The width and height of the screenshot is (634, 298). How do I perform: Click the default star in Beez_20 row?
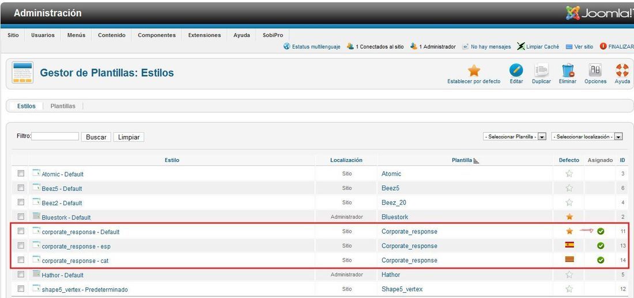(x=569, y=202)
